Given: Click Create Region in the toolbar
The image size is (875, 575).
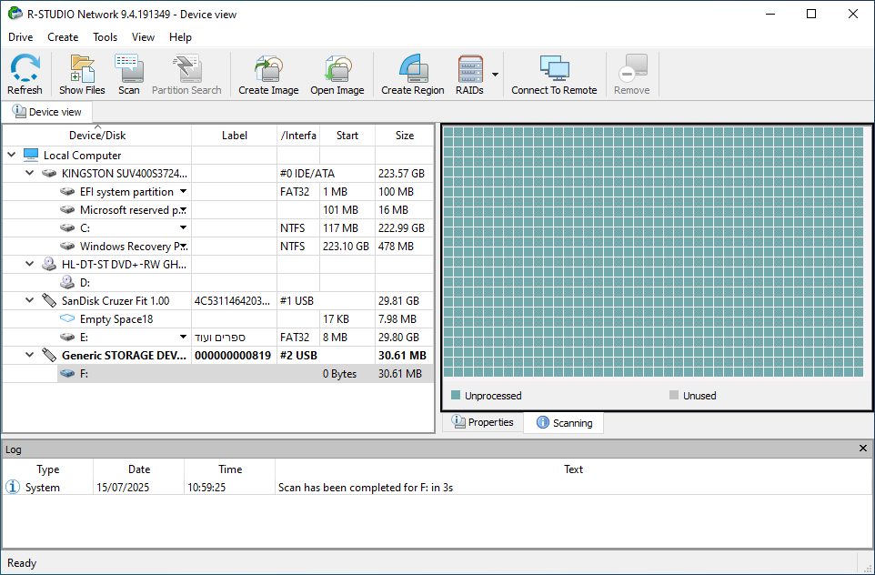Looking at the screenshot, I should [x=412, y=75].
